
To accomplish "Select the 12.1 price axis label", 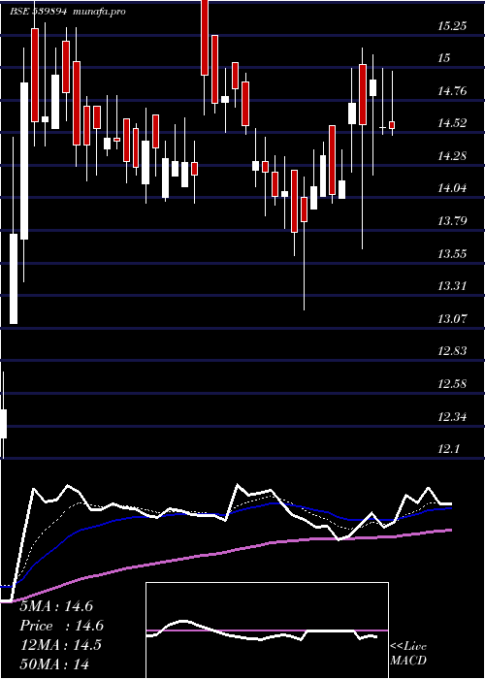I will pos(448,449).
